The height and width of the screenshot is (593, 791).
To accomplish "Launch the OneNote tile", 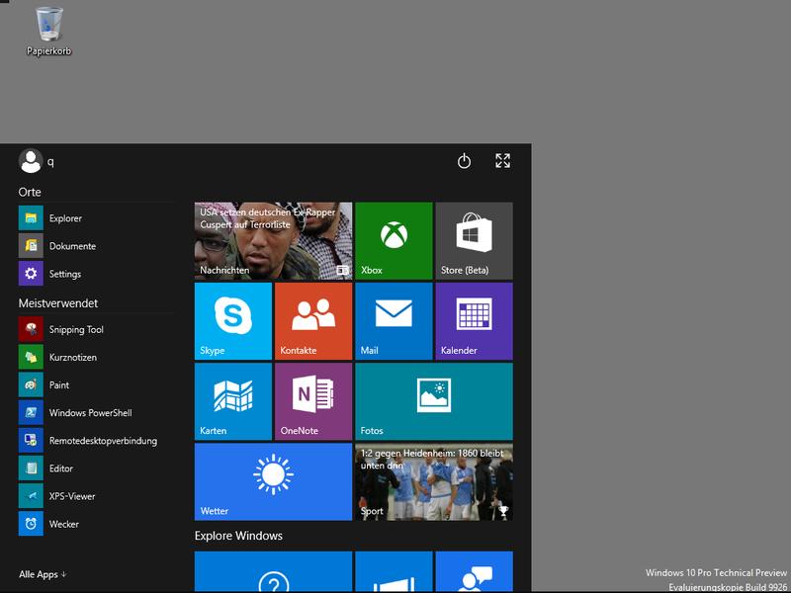I will pos(313,401).
